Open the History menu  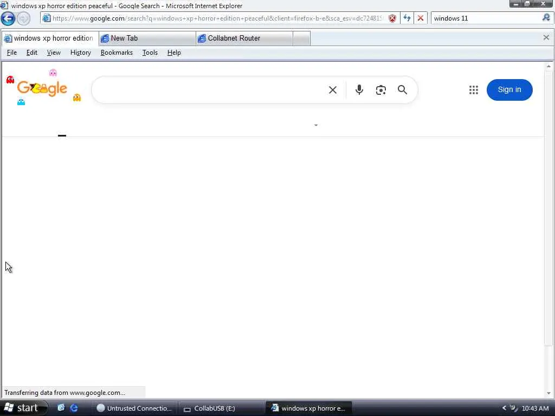[x=81, y=53]
